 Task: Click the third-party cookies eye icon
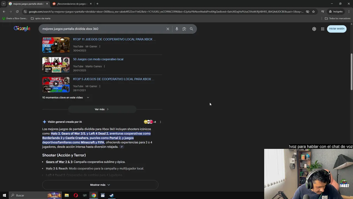[307, 12]
